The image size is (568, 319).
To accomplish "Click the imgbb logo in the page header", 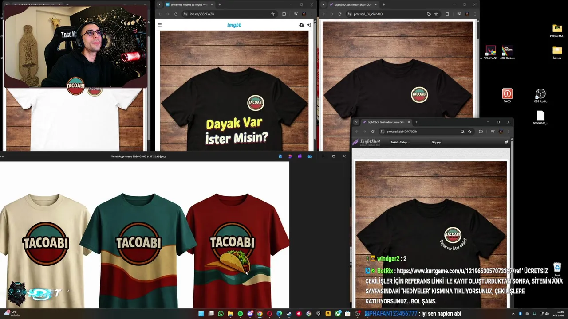I will pos(234,25).
